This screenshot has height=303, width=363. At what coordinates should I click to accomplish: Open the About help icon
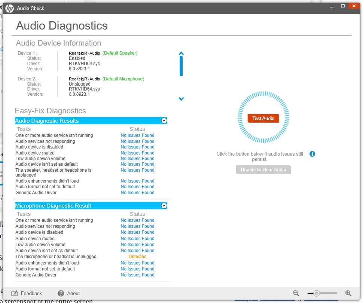click(x=61, y=293)
